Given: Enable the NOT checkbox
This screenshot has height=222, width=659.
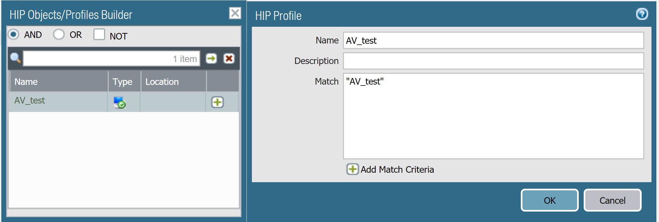Looking at the screenshot, I should [99, 35].
